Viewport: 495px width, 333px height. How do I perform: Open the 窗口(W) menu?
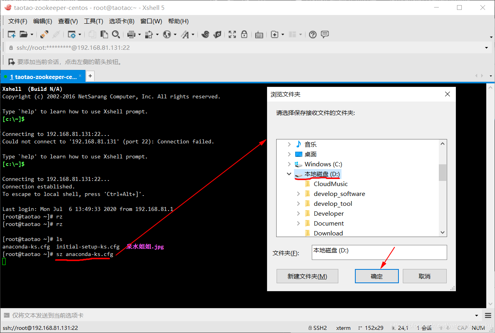151,21
